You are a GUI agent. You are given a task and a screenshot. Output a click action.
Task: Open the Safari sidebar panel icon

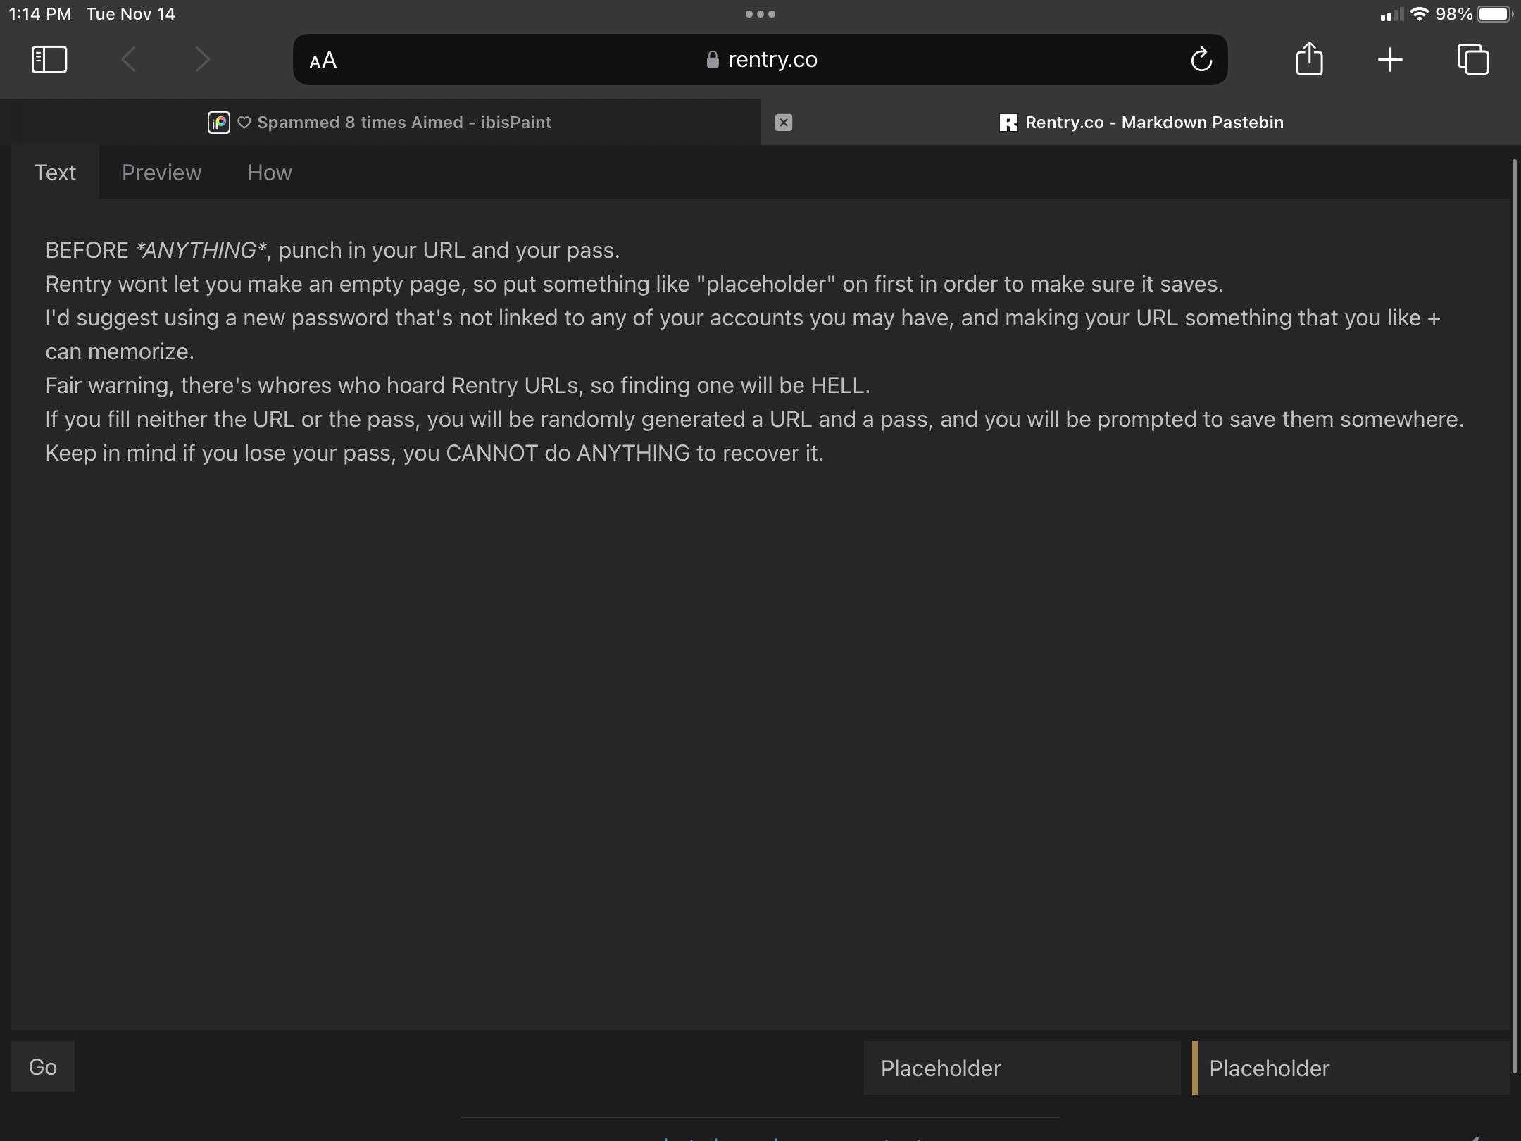click(49, 59)
